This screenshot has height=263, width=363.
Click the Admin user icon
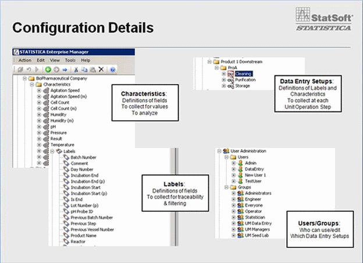240,163
